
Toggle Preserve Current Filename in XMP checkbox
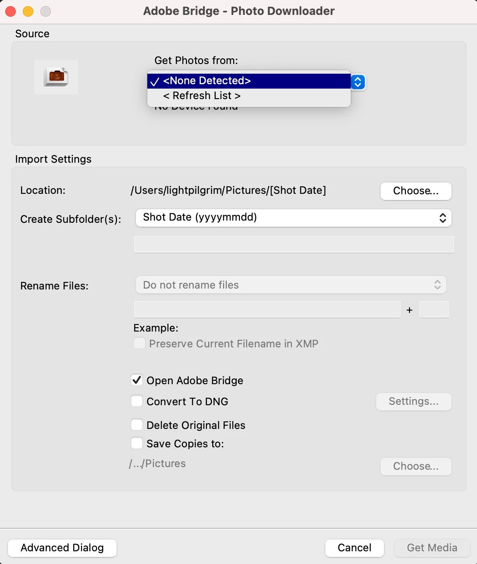point(139,343)
